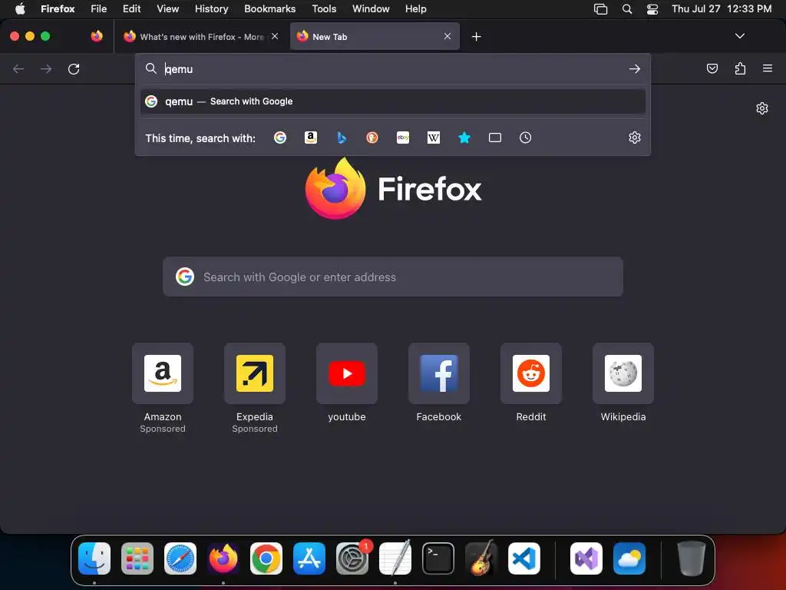Search this time with Bing icon
Screen dimensions: 786x590
click(342, 138)
